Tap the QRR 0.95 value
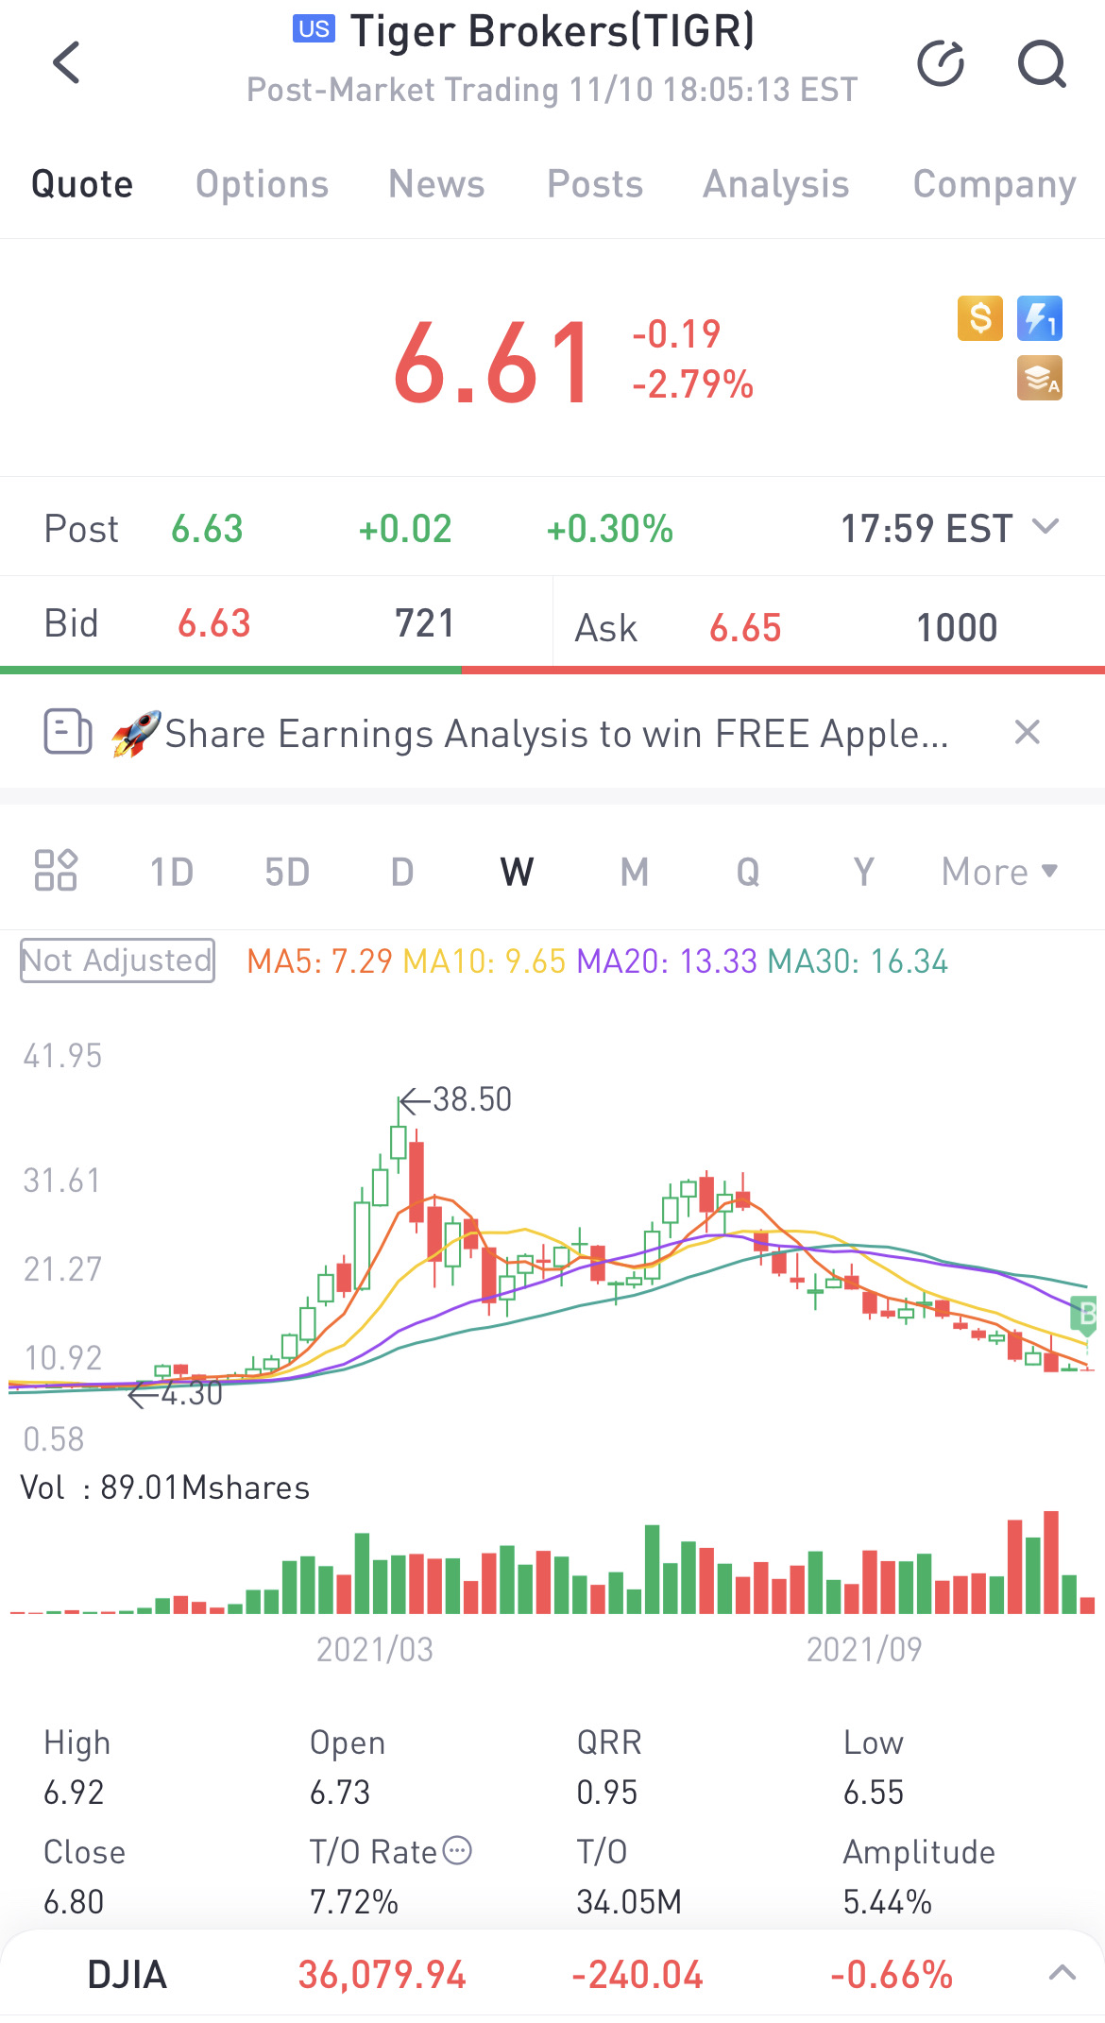 tap(606, 1792)
